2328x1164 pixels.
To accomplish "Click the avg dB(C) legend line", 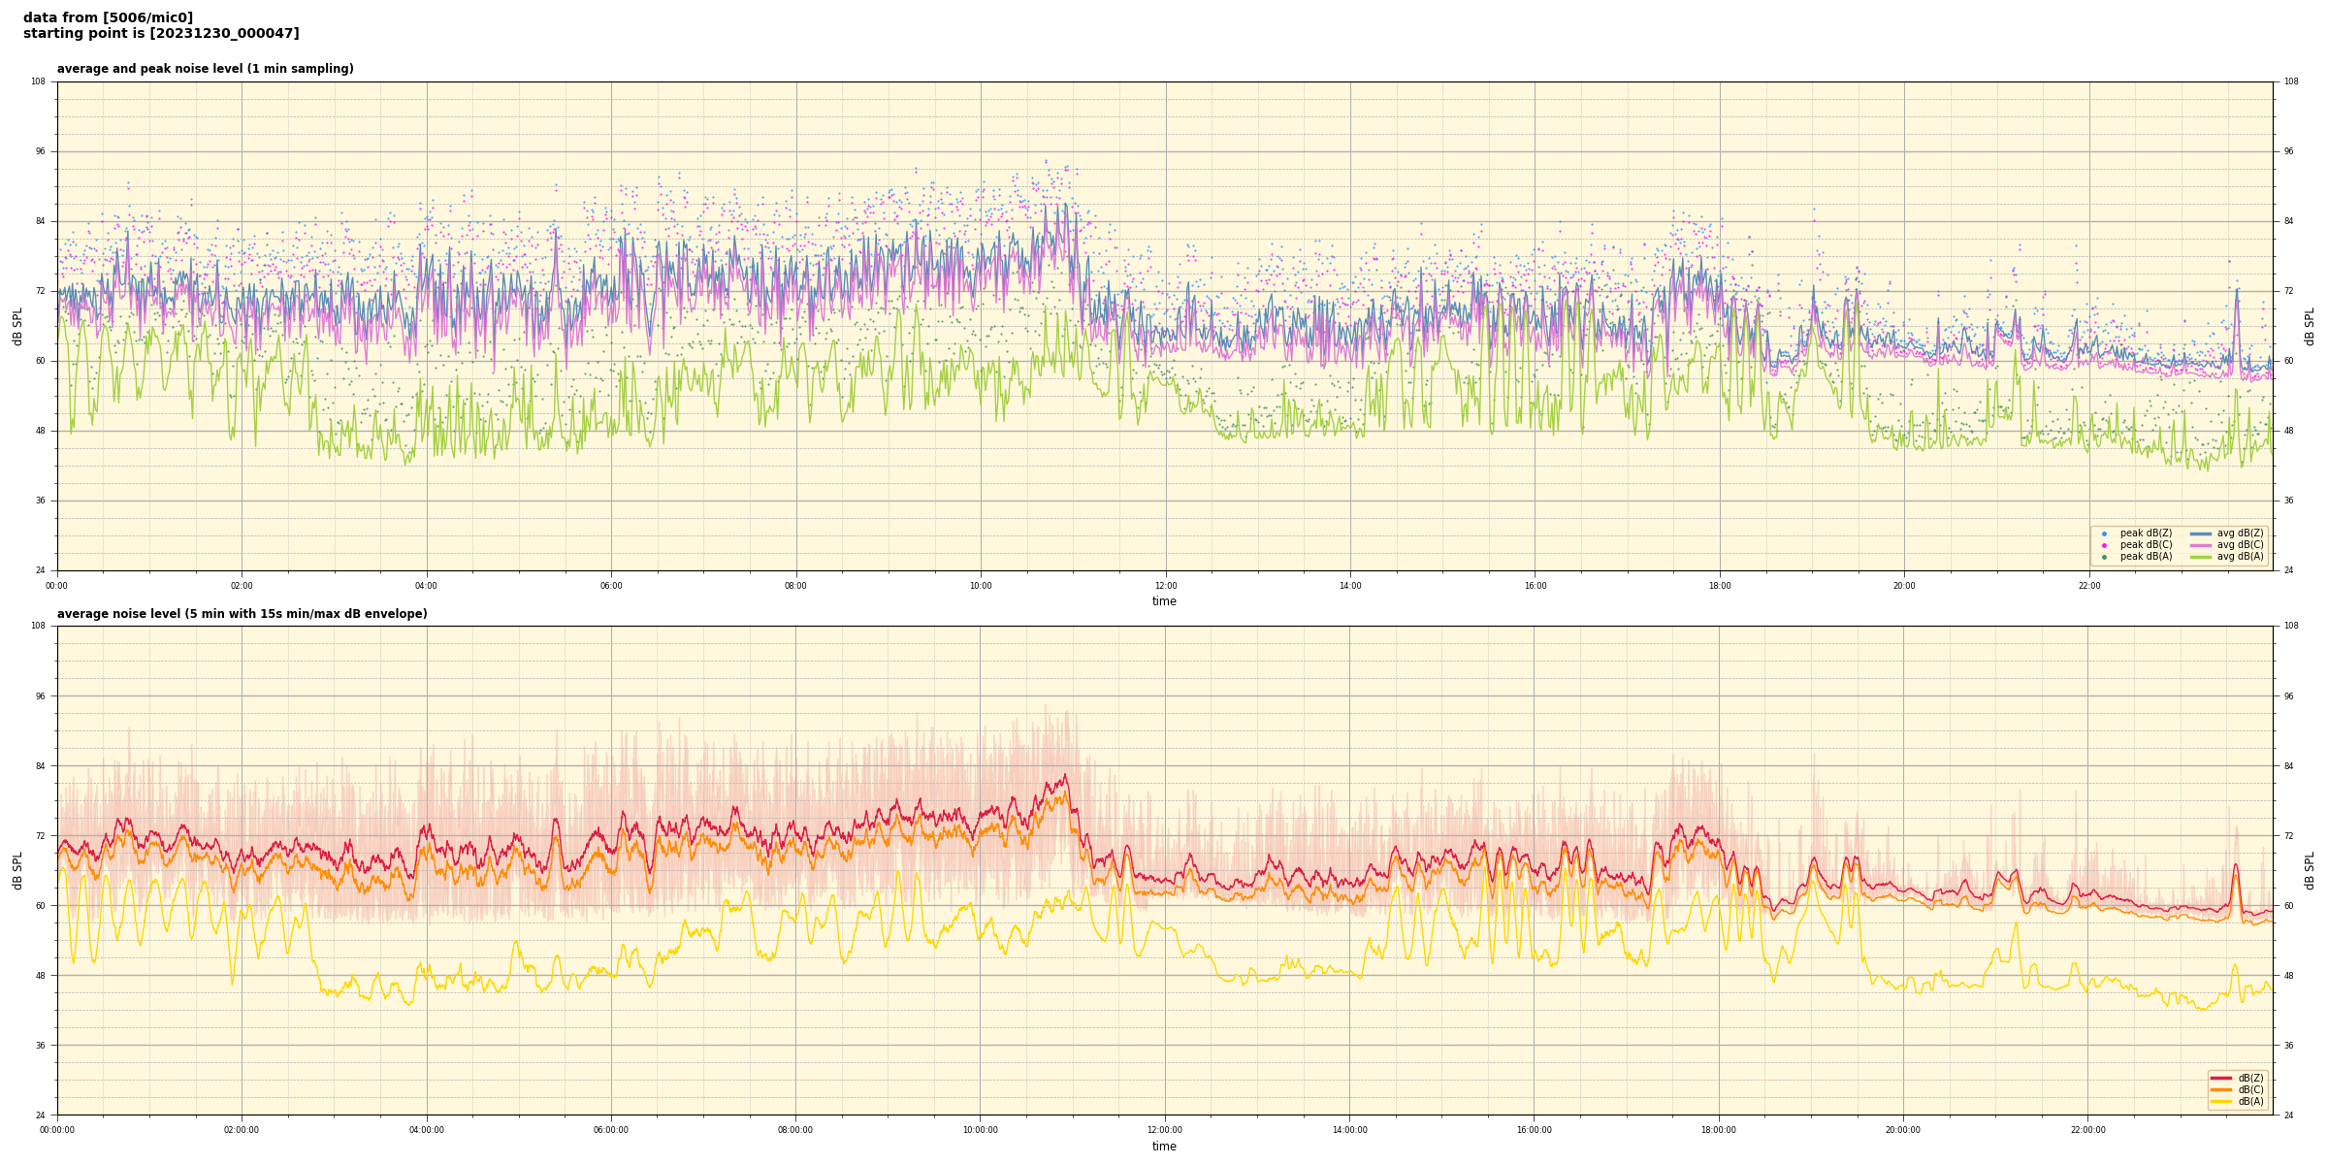I will (2201, 545).
